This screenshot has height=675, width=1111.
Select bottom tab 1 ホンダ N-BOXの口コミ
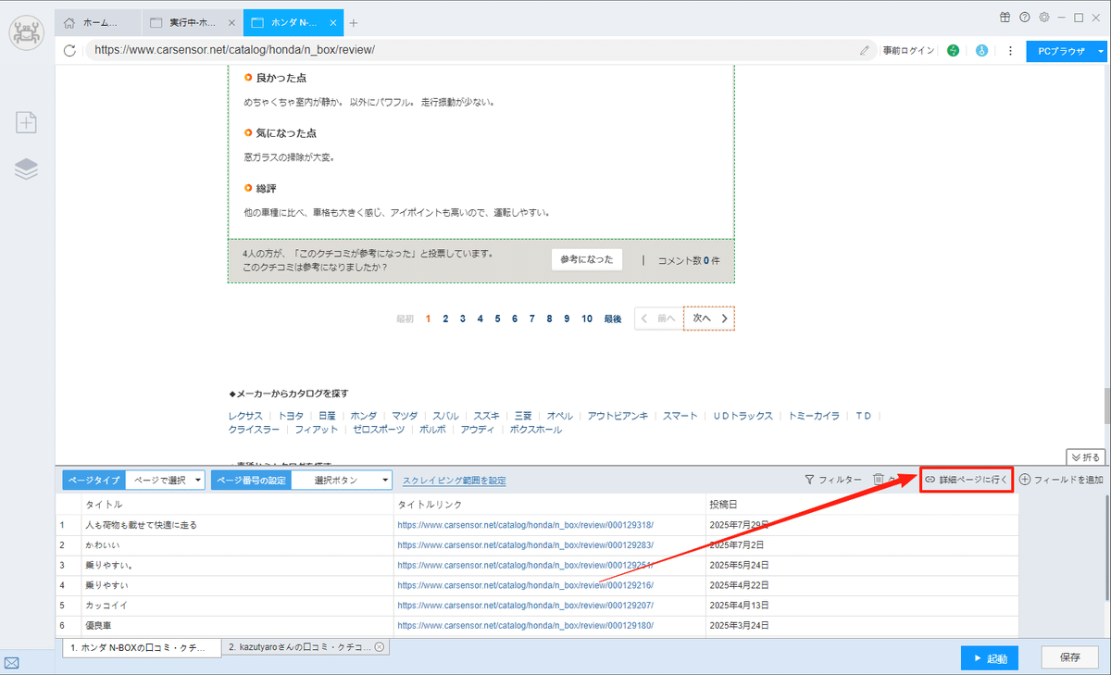[x=142, y=647]
